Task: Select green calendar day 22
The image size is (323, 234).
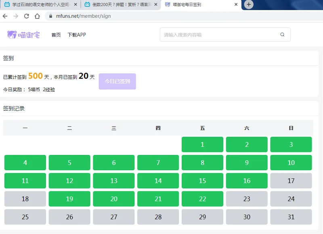Action: (x=202, y=199)
